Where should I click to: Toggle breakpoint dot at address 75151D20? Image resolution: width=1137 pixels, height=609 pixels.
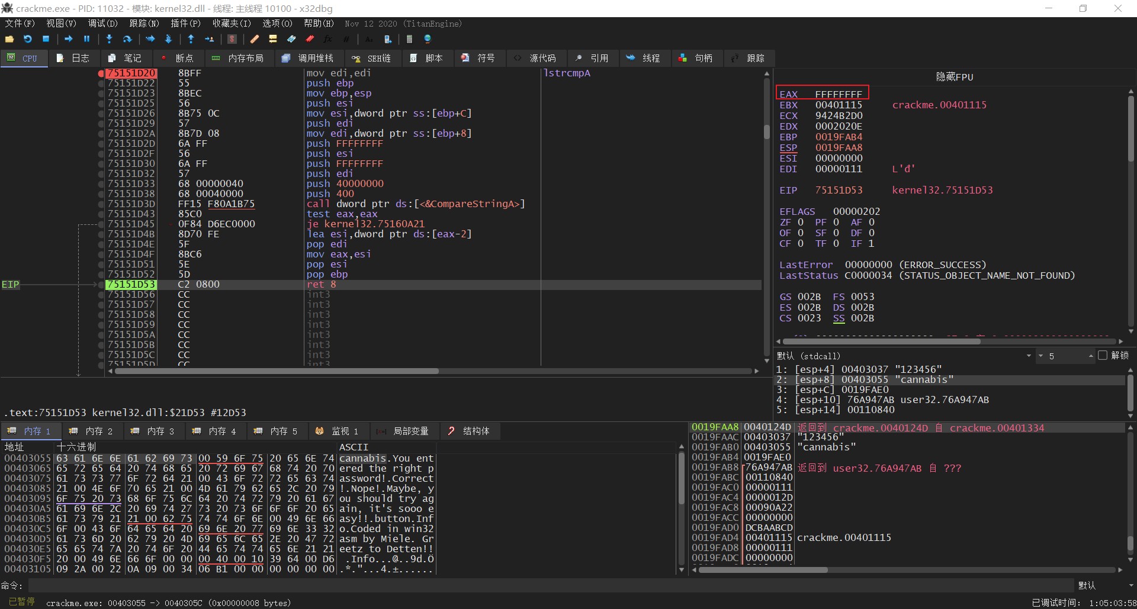(x=101, y=73)
